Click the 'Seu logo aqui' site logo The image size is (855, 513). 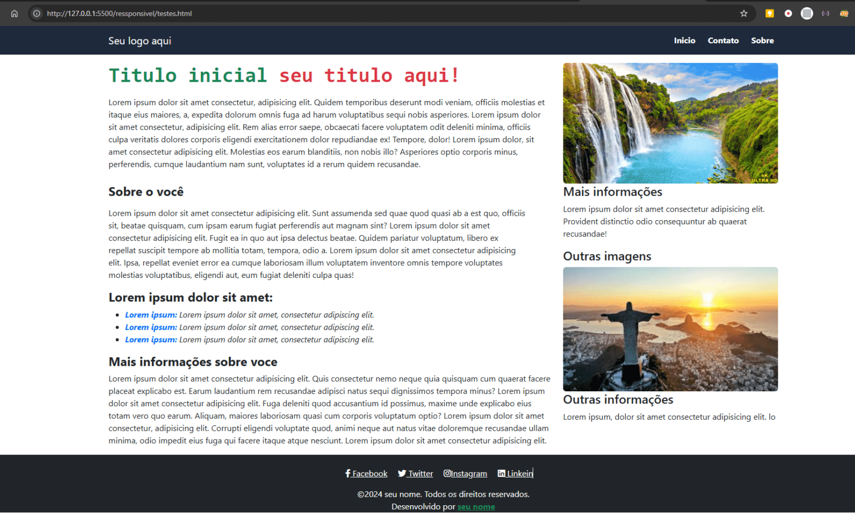click(139, 40)
